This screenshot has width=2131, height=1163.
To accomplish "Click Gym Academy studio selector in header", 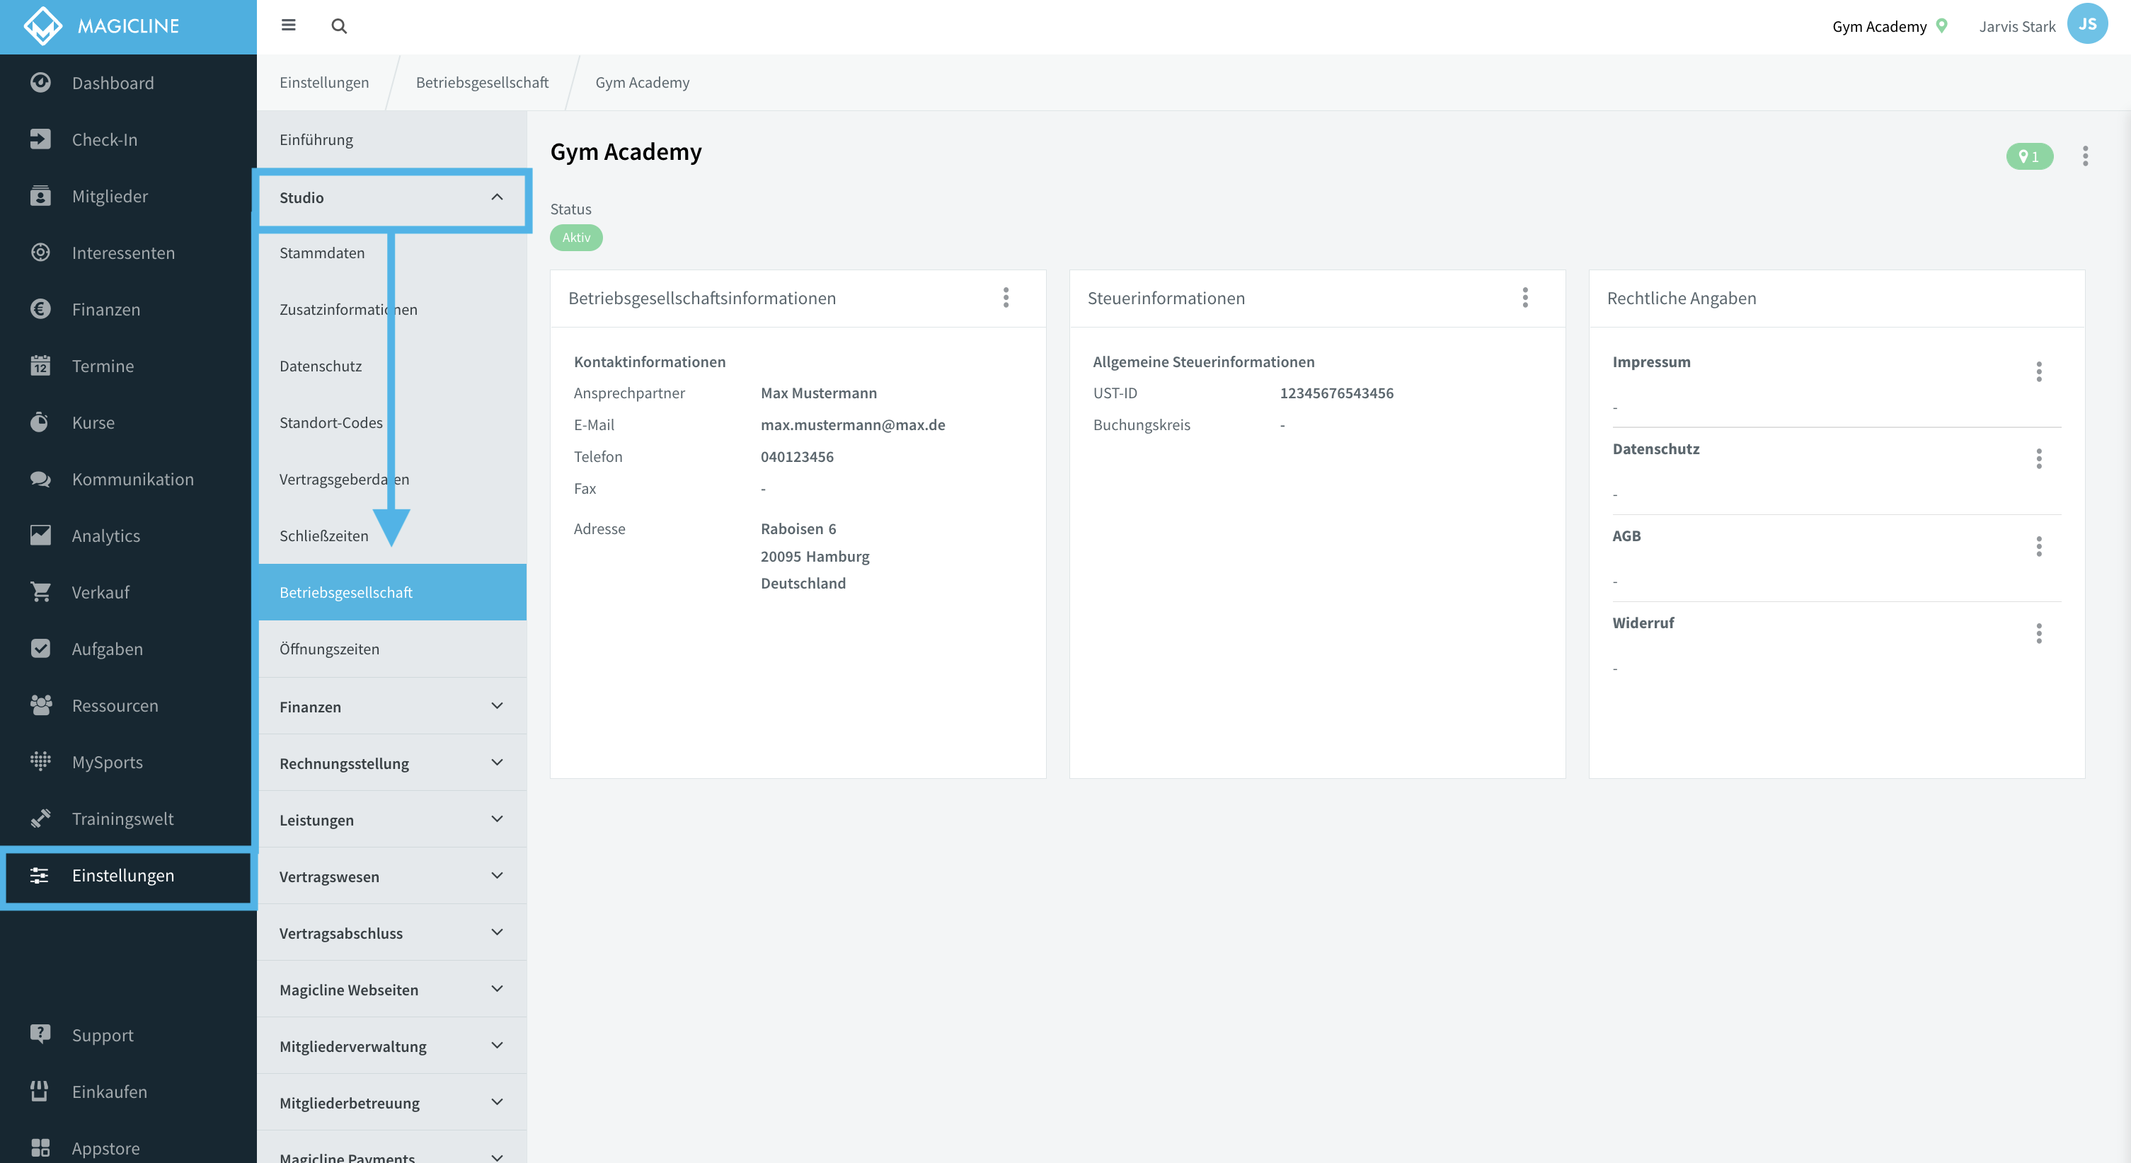I will [1889, 26].
